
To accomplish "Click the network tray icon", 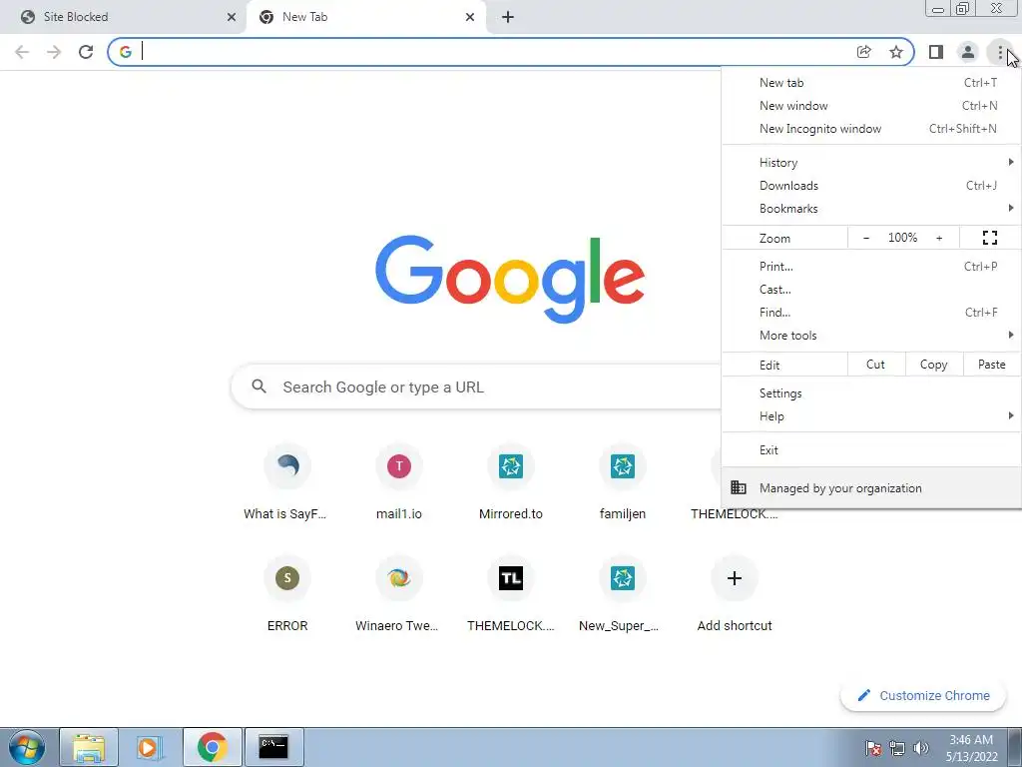I will tap(897, 748).
